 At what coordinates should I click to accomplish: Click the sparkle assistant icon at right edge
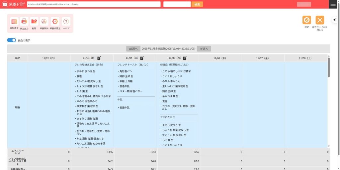(x=335, y=20)
